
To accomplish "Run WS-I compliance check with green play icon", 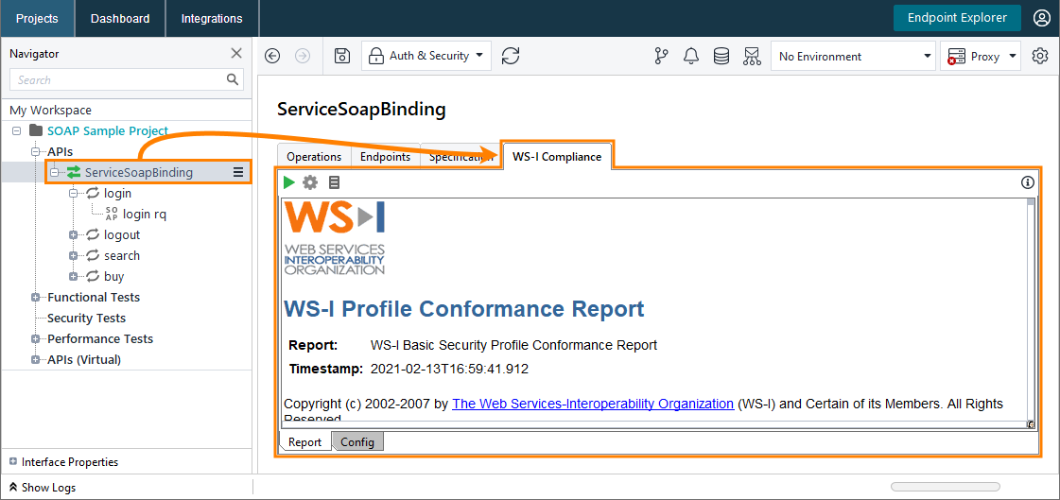I will [289, 182].
